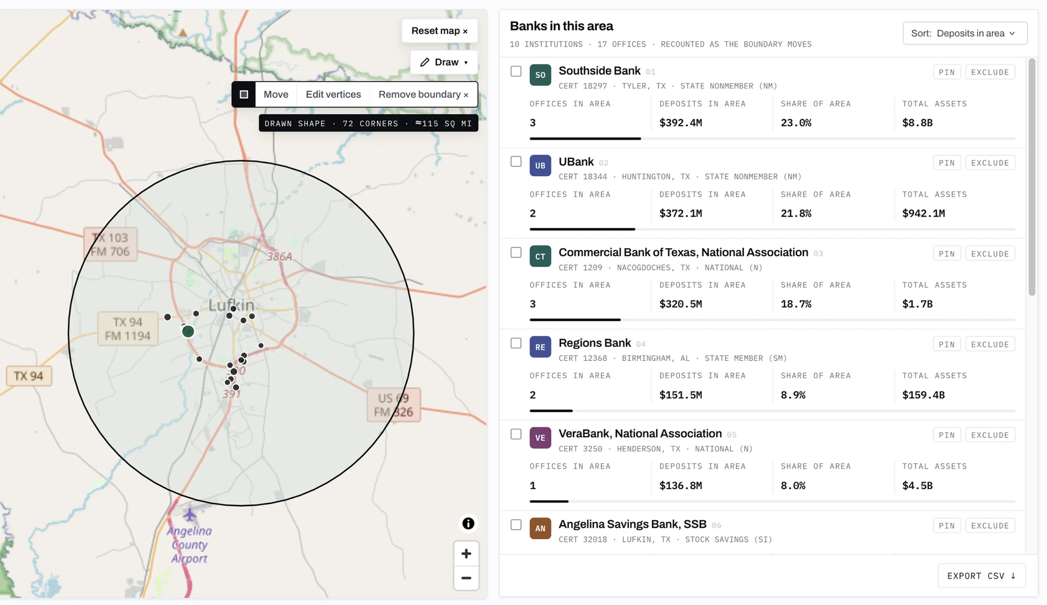The width and height of the screenshot is (1047, 605).
Task: Click Remove boundary option
Action: click(423, 95)
